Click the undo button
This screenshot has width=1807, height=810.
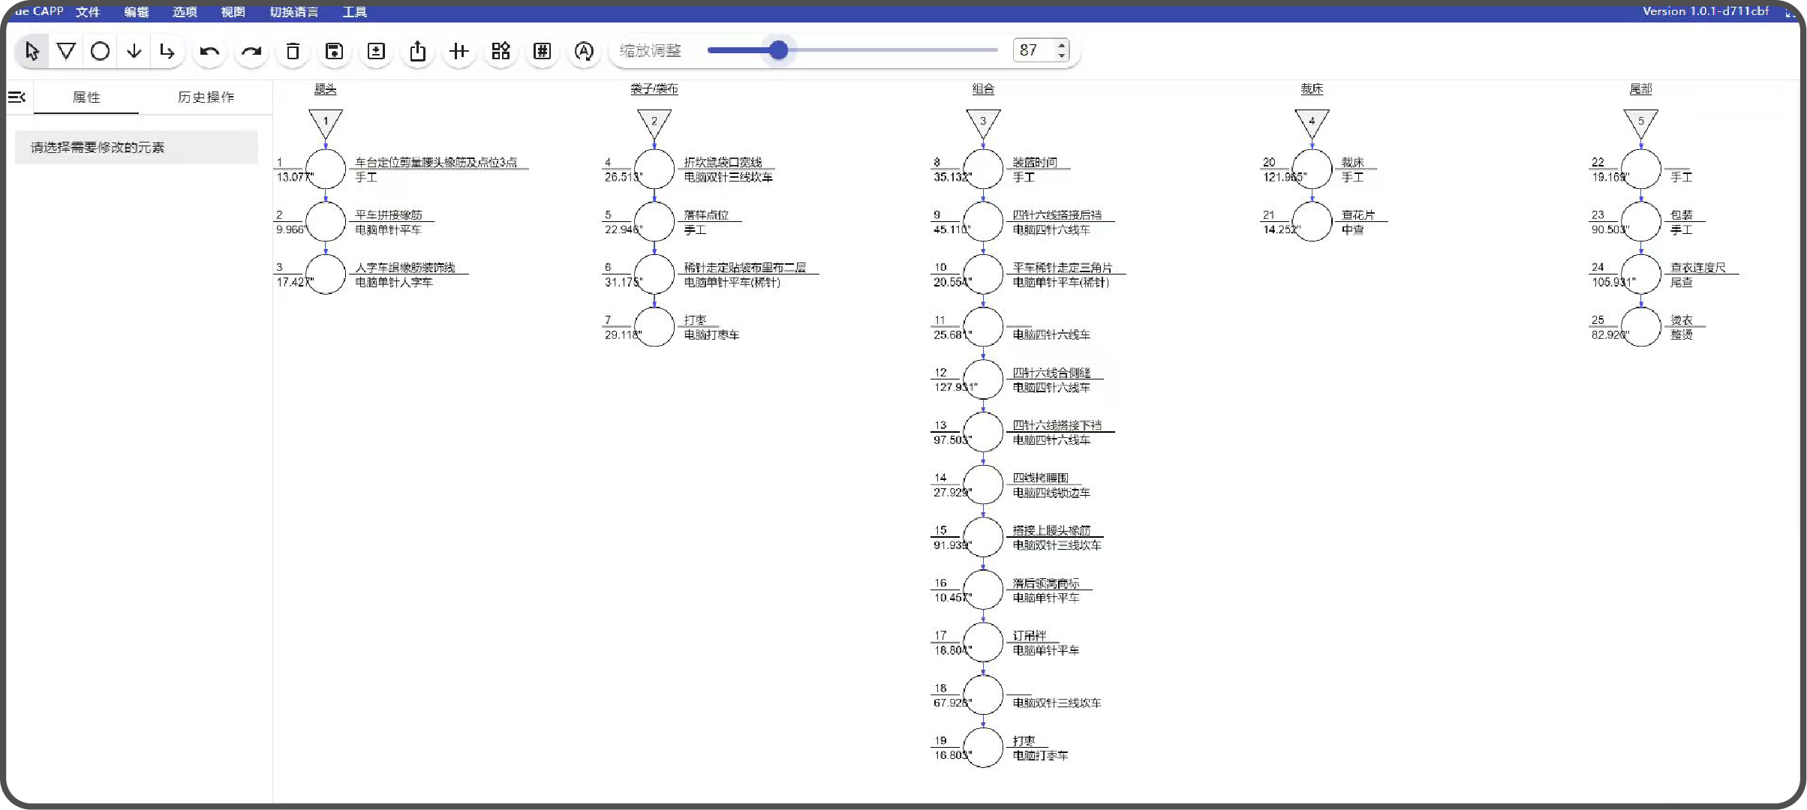pyautogui.click(x=209, y=51)
